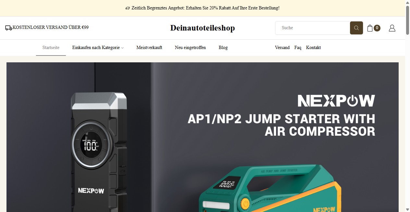
Task: Open Neu eingetroffen page
Action: pos(190,47)
